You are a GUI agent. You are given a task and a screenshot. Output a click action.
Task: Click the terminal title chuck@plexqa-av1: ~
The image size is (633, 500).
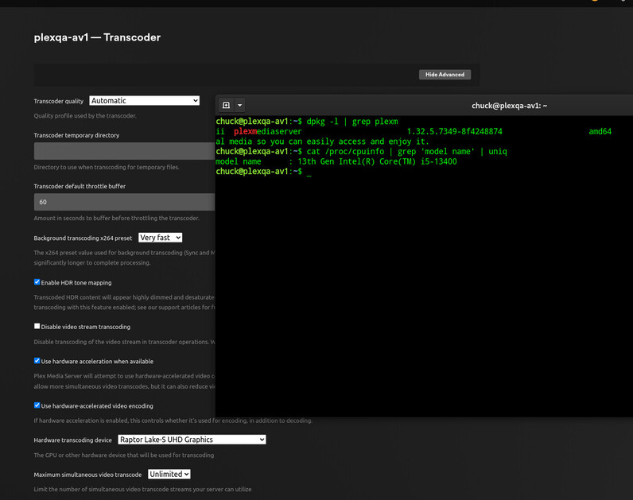(x=509, y=106)
